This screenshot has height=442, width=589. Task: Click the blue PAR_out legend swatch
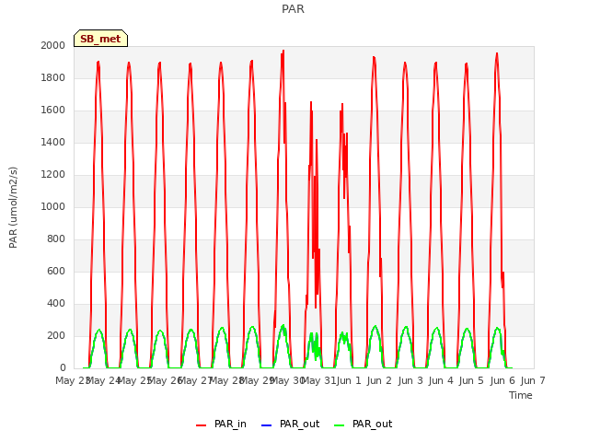pyautogui.click(x=266, y=425)
